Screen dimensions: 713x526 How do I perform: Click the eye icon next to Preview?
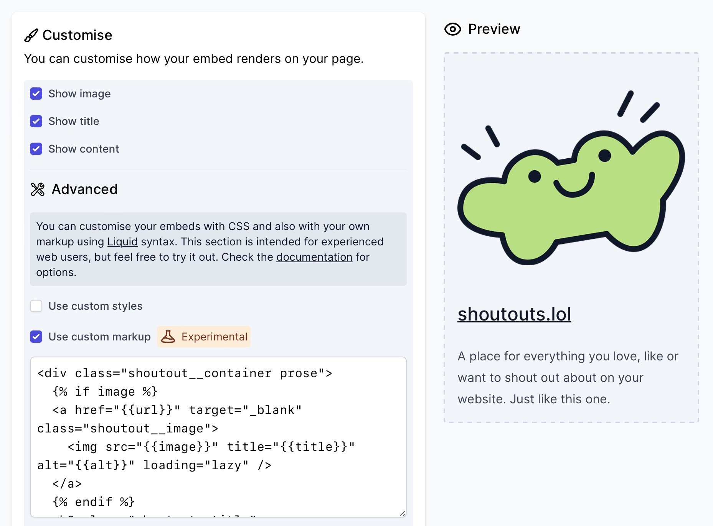tap(452, 29)
